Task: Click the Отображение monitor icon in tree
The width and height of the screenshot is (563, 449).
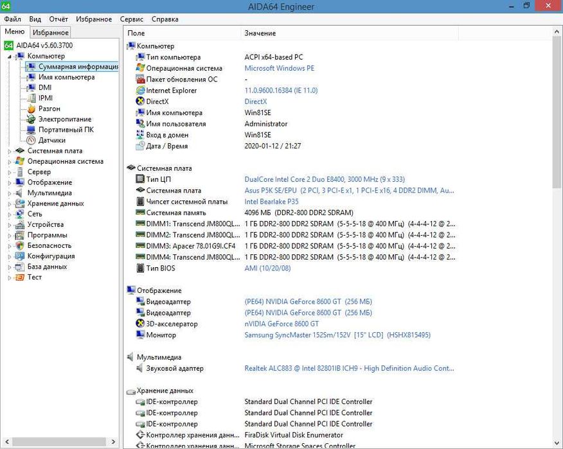Action: [20, 182]
